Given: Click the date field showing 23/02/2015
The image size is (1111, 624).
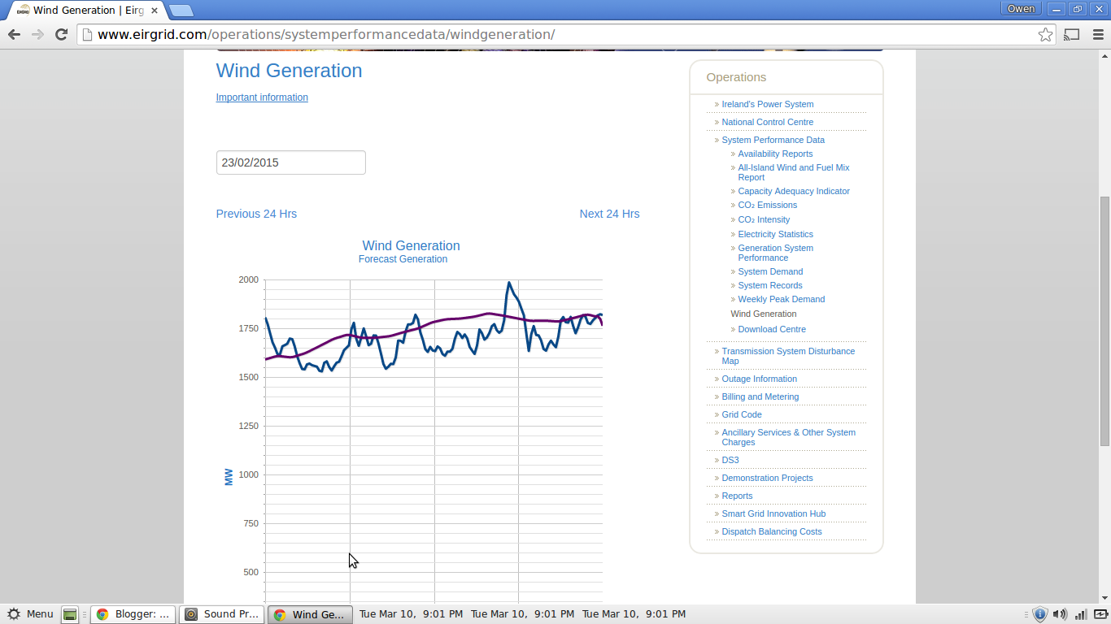Looking at the screenshot, I should (291, 162).
